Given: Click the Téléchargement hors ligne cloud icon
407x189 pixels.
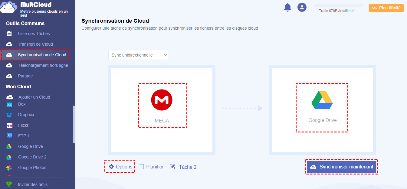Looking at the screenshot, I should (9, 65).
